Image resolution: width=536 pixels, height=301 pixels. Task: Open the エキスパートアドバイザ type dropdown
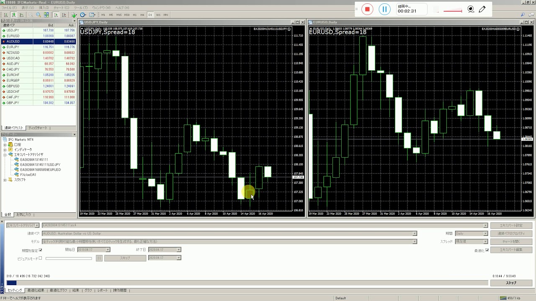tap(37, 225)
